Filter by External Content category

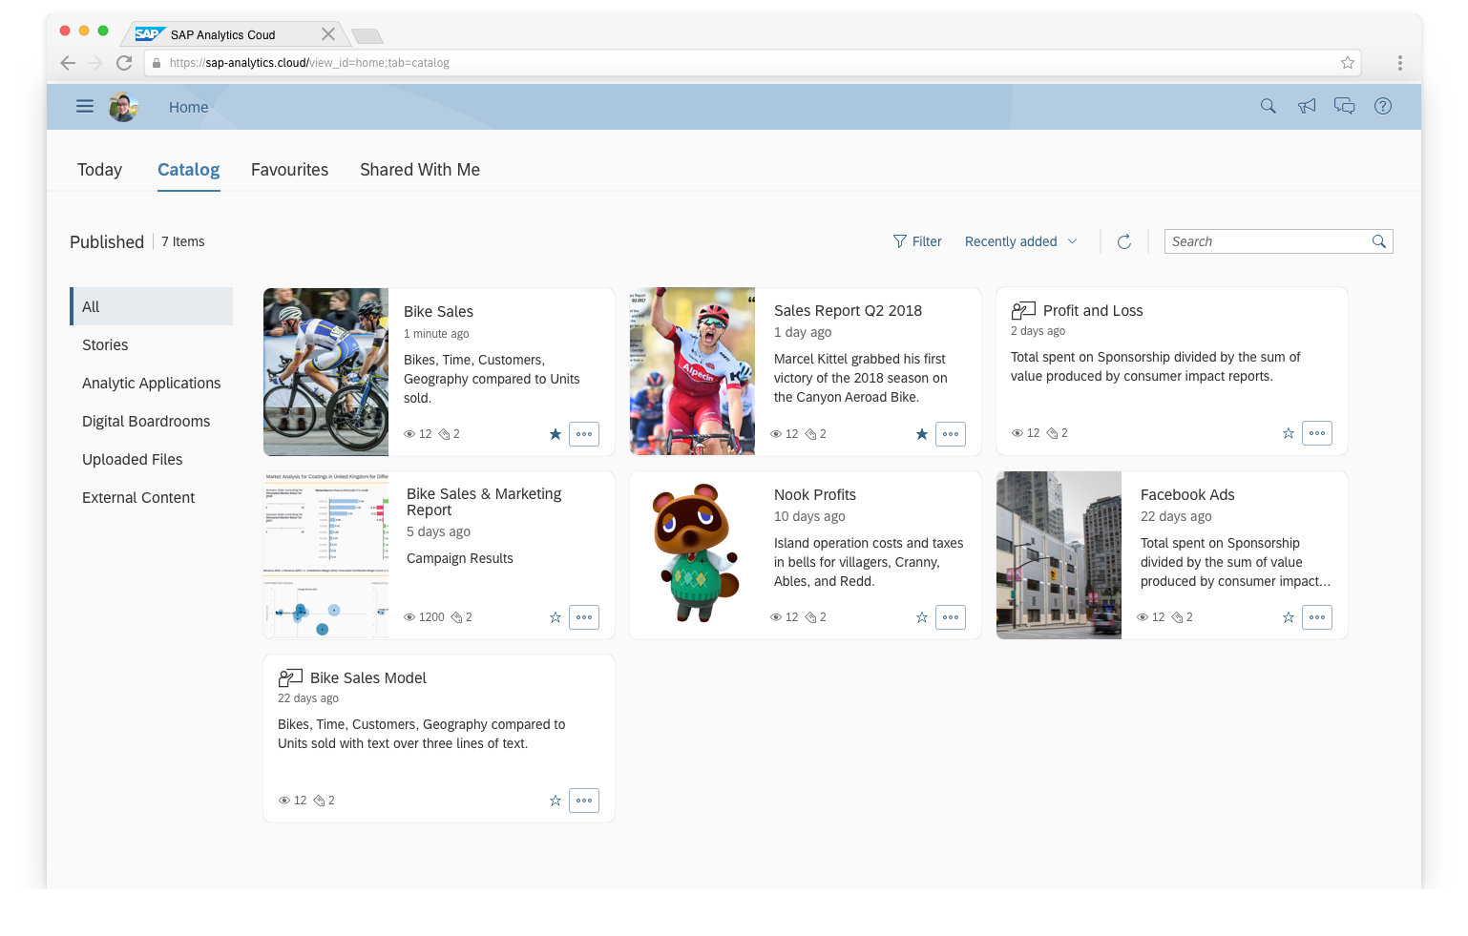click(x=151, y=497)
